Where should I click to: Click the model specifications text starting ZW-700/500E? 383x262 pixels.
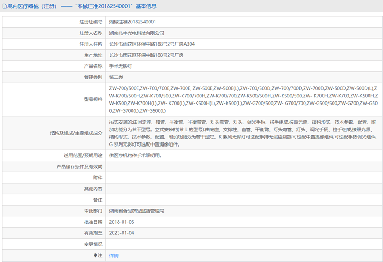(243, 99)
